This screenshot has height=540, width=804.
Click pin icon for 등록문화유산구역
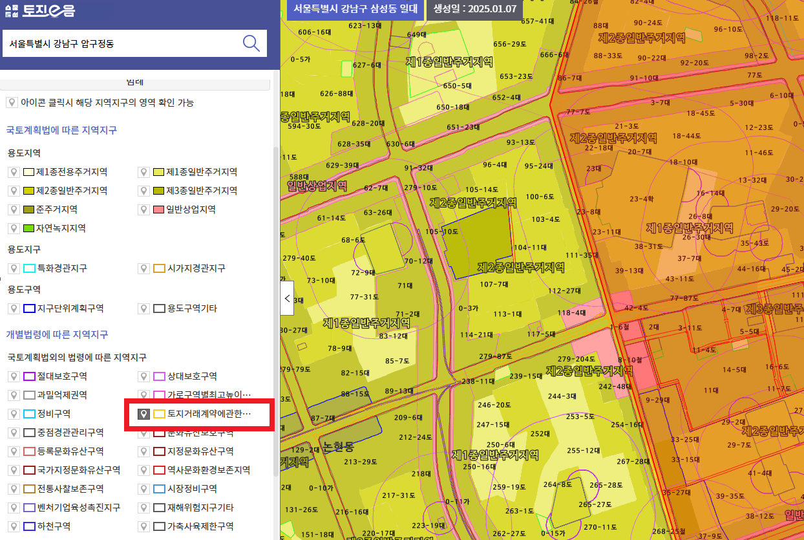[x=12, y=451]
